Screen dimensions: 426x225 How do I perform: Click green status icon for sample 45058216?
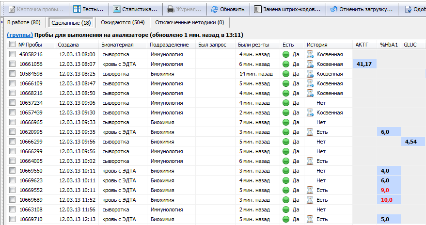(x=286, y=54)
